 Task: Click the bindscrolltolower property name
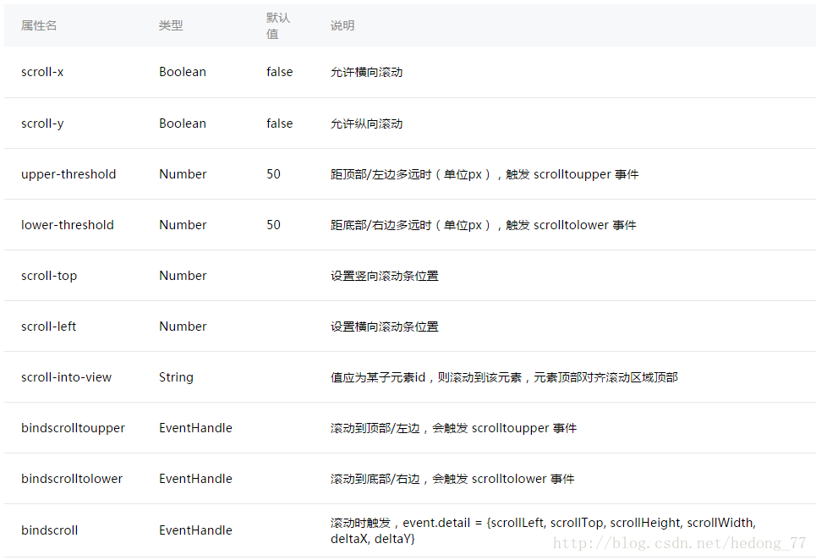pos(72,479)
